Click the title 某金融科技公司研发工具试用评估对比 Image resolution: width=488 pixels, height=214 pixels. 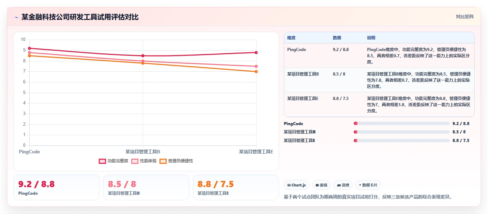click(x=80, y=17)
